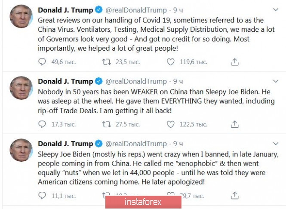
Task: Reply to the Sleepy Joe Biden xenophobic tweet
Action: pyautogui.click(x=42, y=196)
